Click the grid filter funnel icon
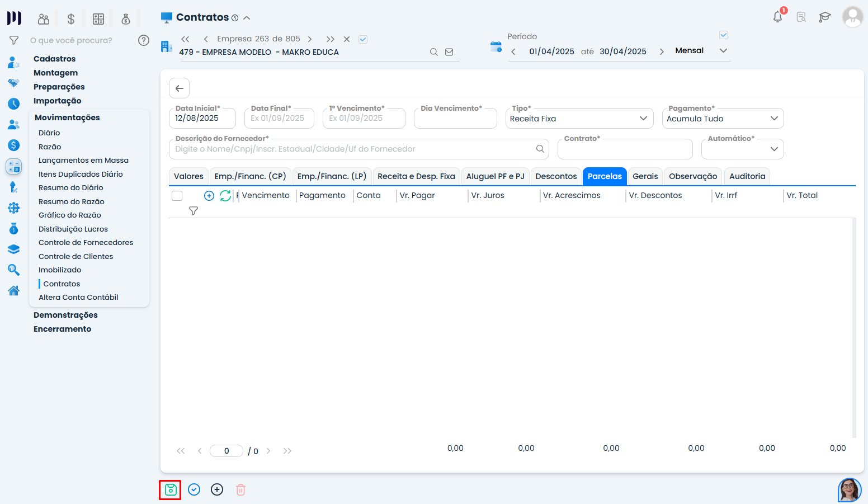This screenshot has height=504, width=868. [194, 211]
